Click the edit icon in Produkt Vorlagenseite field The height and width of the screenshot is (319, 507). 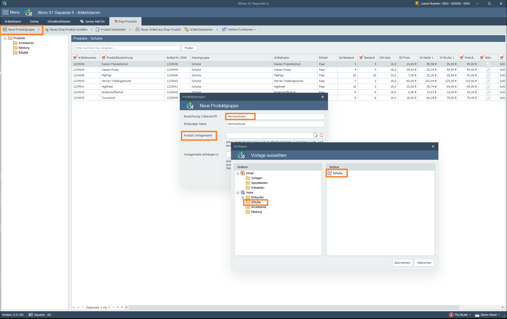(316, 135)
